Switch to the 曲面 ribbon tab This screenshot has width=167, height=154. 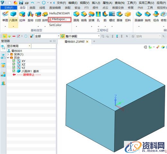(32, 8)
